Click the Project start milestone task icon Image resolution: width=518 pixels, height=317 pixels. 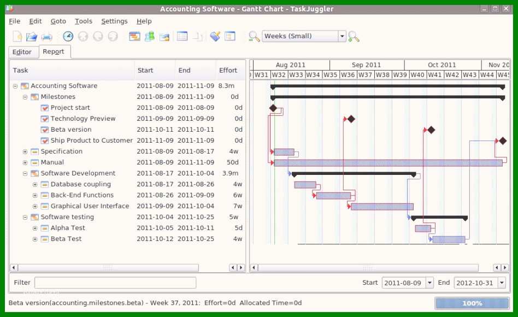point(45,108)
